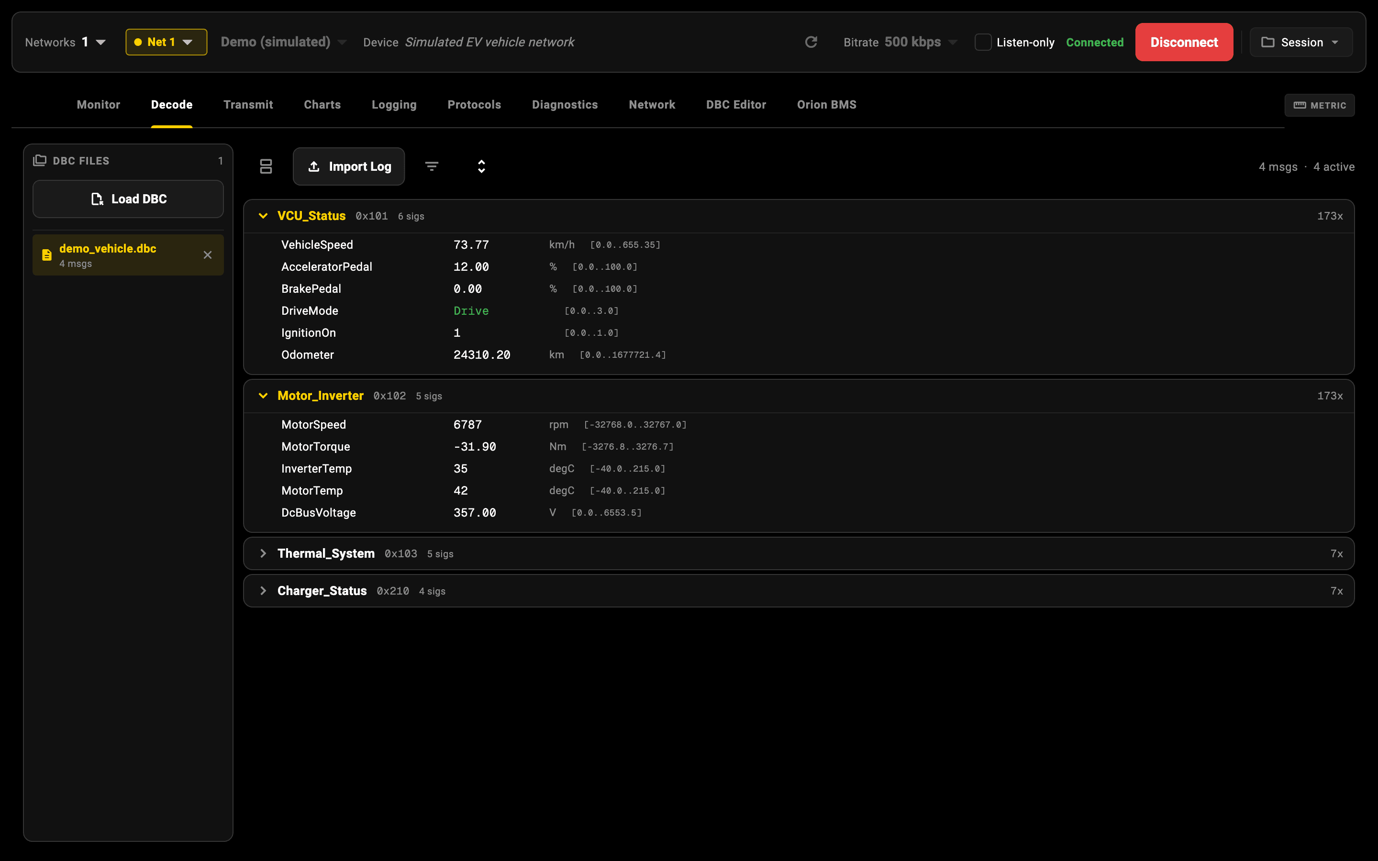The height and width of the screenshot is (861, 1378).
Task: Collapse the Motor_Inverter message
Action: pyautogui.click(x=263, y=396)
